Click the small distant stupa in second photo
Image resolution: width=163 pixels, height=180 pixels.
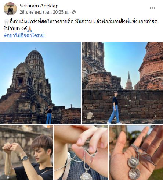(x=129, y=80)
